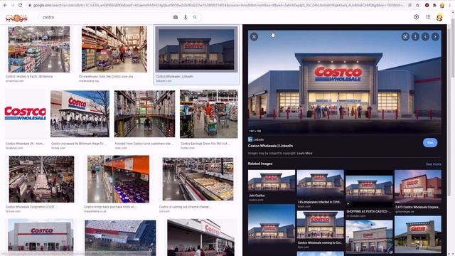Open warehouse clubs shoppers thumbnail
The width and height of the screenshot is (455, 256).
114,49
